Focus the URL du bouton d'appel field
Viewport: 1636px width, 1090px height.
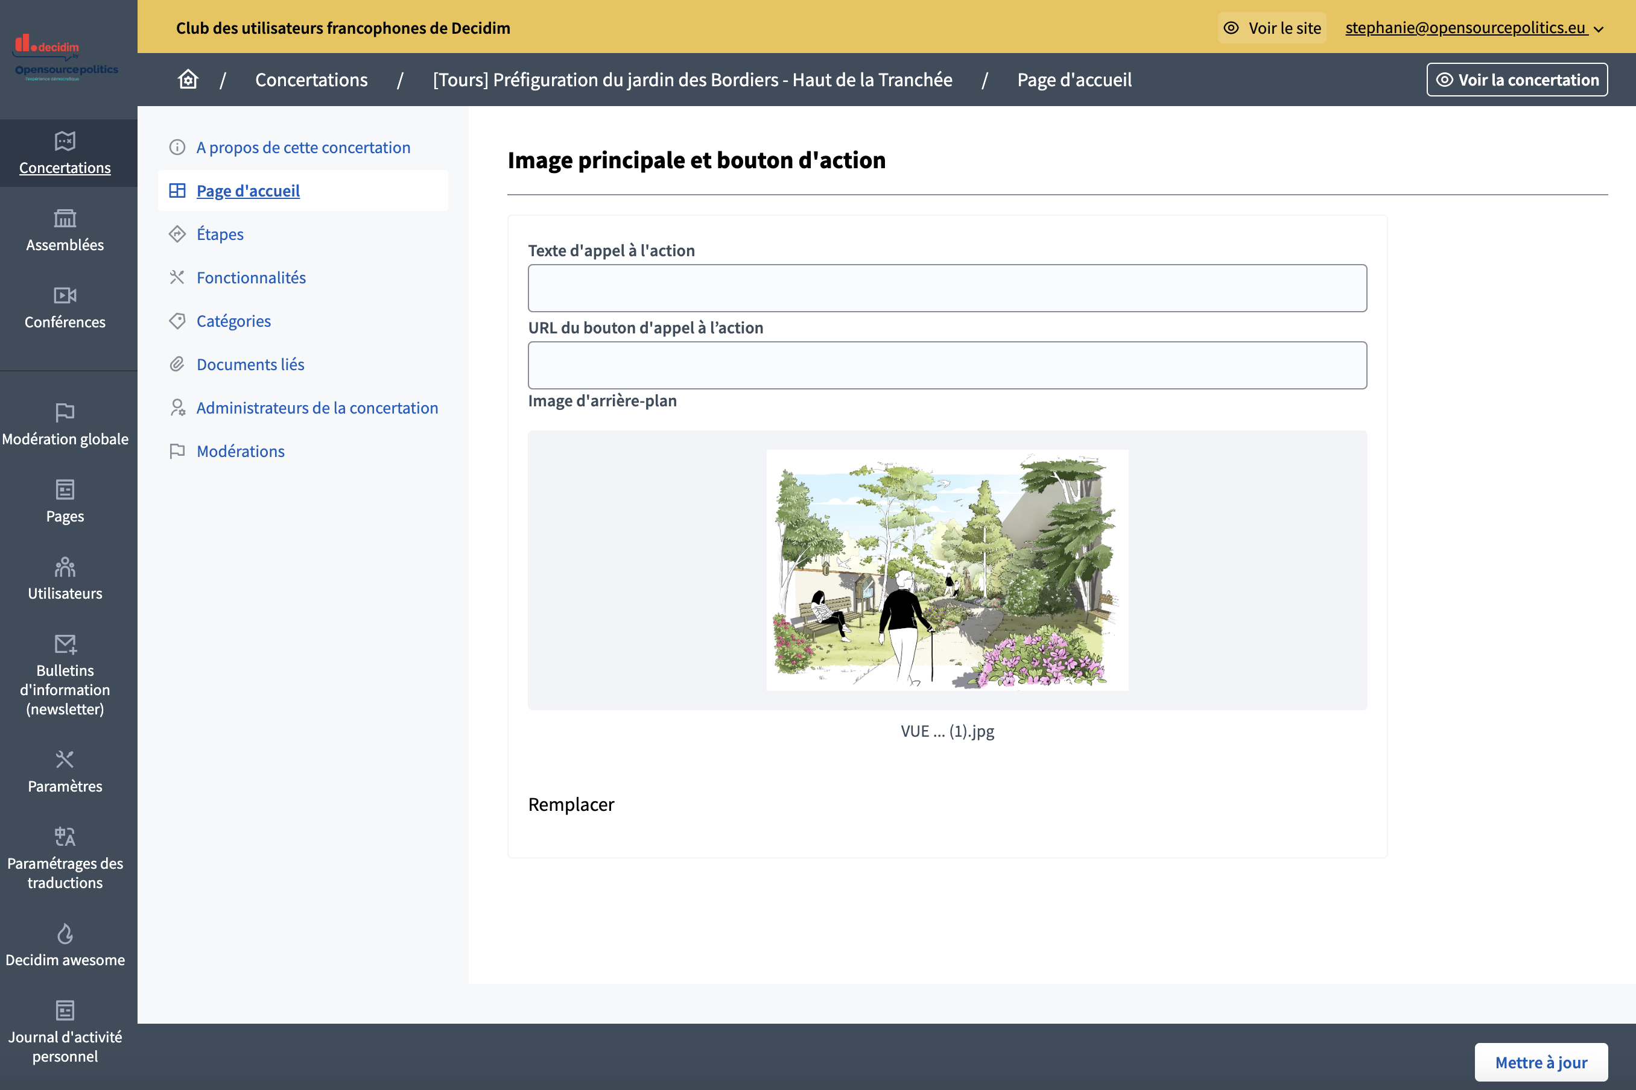[x=946, y=365]
